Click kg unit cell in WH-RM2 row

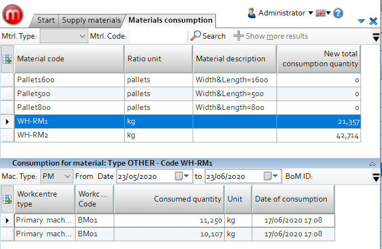[158, 135]
